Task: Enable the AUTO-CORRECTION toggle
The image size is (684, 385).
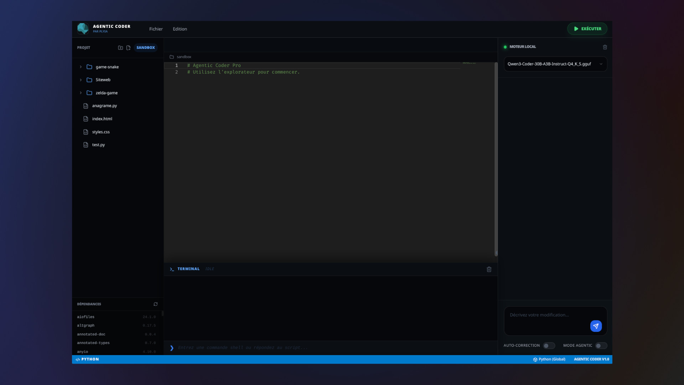Action: [549, 345]
